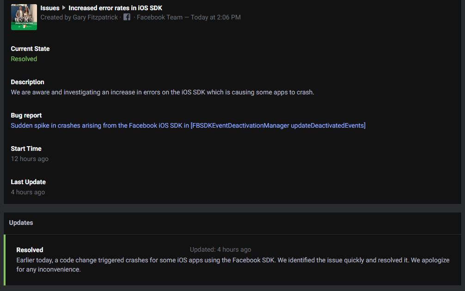
Task: Select the Facebook Team label
Action: point(159,17)
